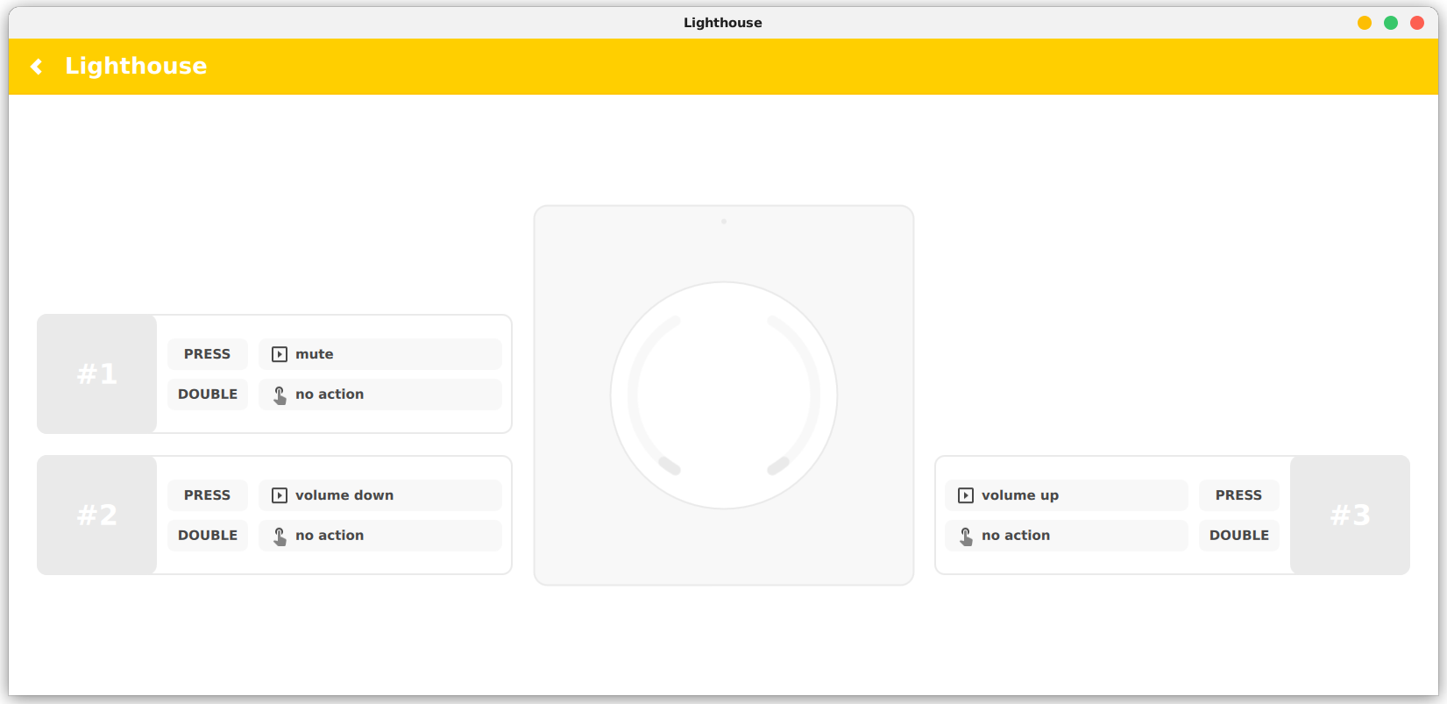Open the no action field for #1 double
Viewport: 1447px width, 704px height.
tap(380, 395)
